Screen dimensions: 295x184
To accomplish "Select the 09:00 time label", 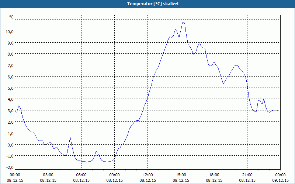I will 115,175.
